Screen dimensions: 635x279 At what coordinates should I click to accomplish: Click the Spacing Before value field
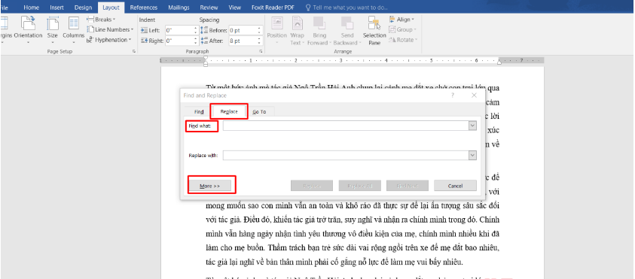point(243,30)
